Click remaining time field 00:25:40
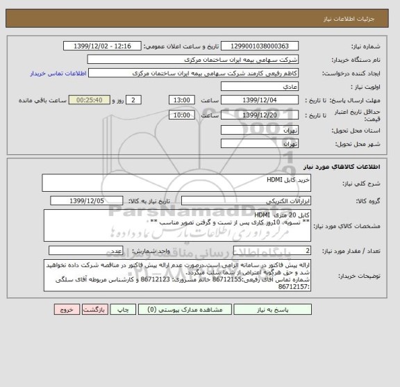This screenshot has width=400, height=387. (90, 100)
